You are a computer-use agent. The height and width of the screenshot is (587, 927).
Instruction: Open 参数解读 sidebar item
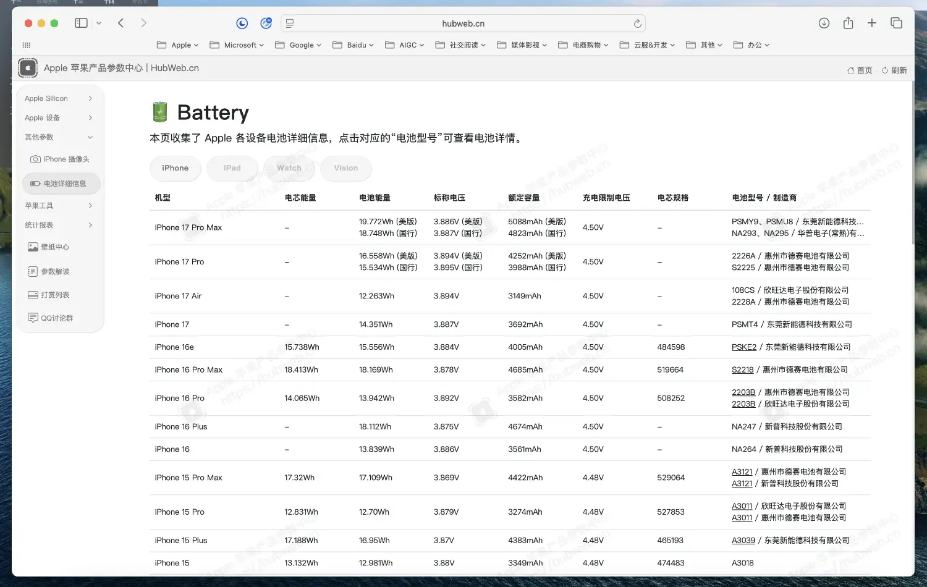click(49, 272)
